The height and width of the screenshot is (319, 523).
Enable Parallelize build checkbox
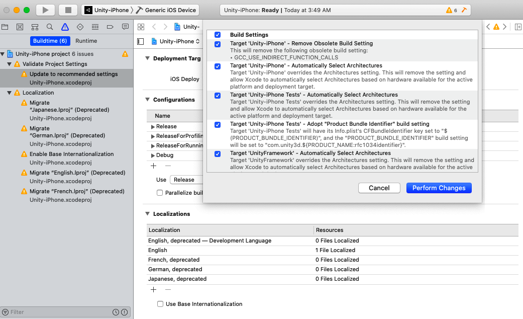[160, 193]
